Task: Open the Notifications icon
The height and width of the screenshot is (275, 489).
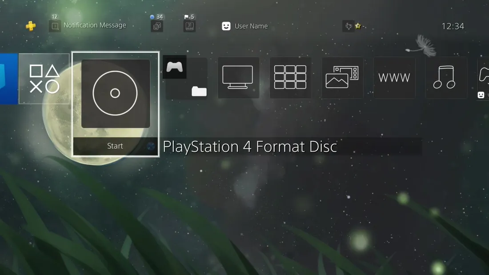Action: coord(55,26)
